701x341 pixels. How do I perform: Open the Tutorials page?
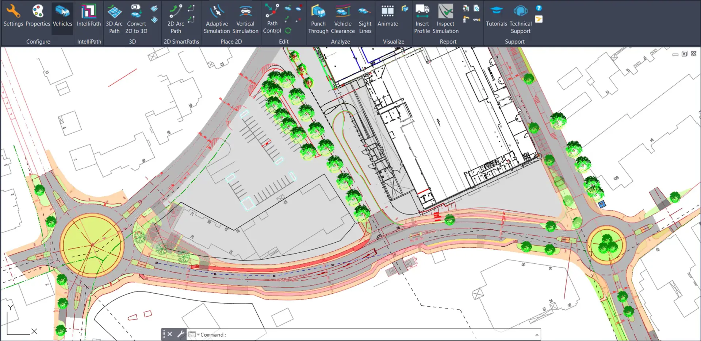click(496, 16)
